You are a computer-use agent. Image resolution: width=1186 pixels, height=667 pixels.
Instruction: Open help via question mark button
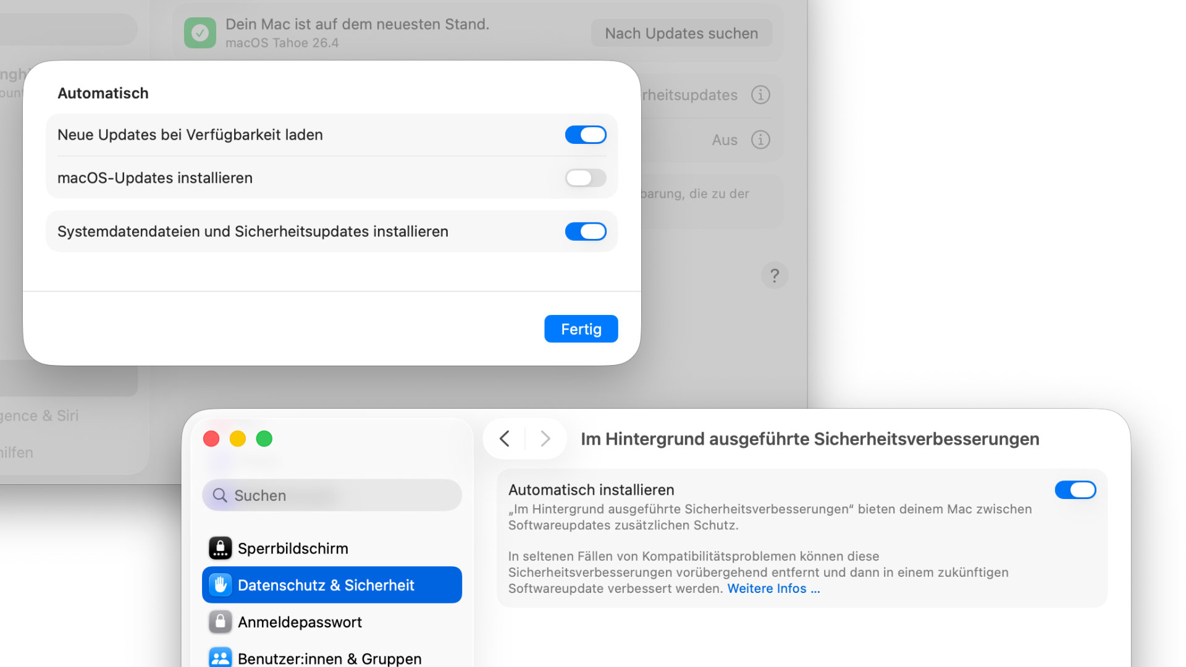pyautogui.click(x=775, y=275)
